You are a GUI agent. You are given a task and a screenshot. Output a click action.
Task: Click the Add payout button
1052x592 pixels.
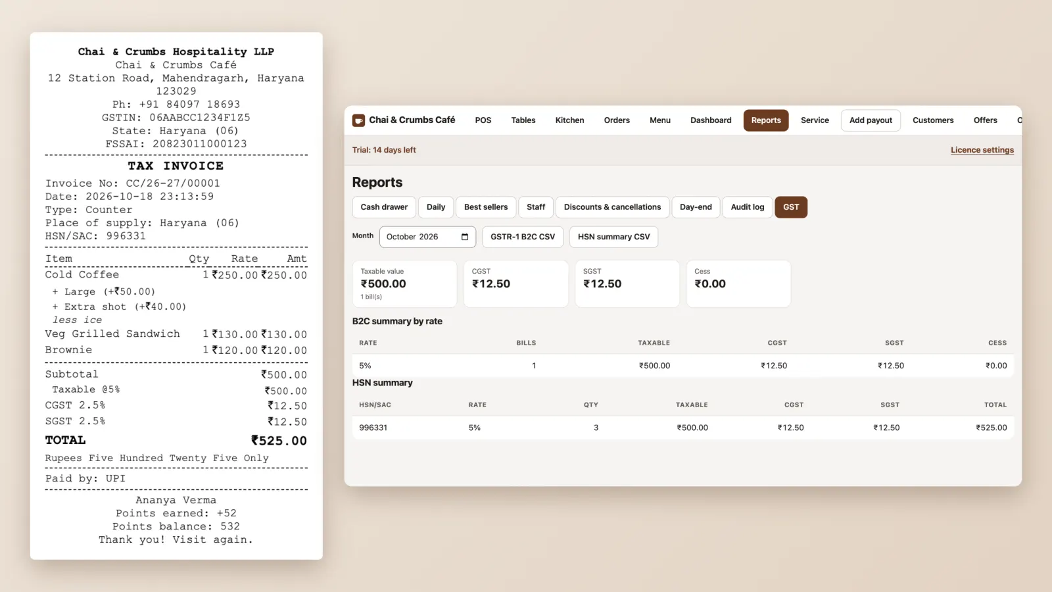[871, 120]
